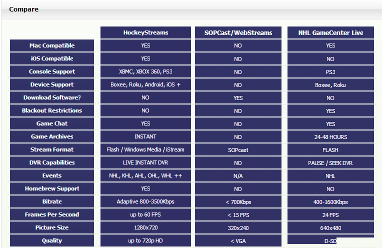Click the Events row label
382x248 pixels.
click(x=52, y=175)
